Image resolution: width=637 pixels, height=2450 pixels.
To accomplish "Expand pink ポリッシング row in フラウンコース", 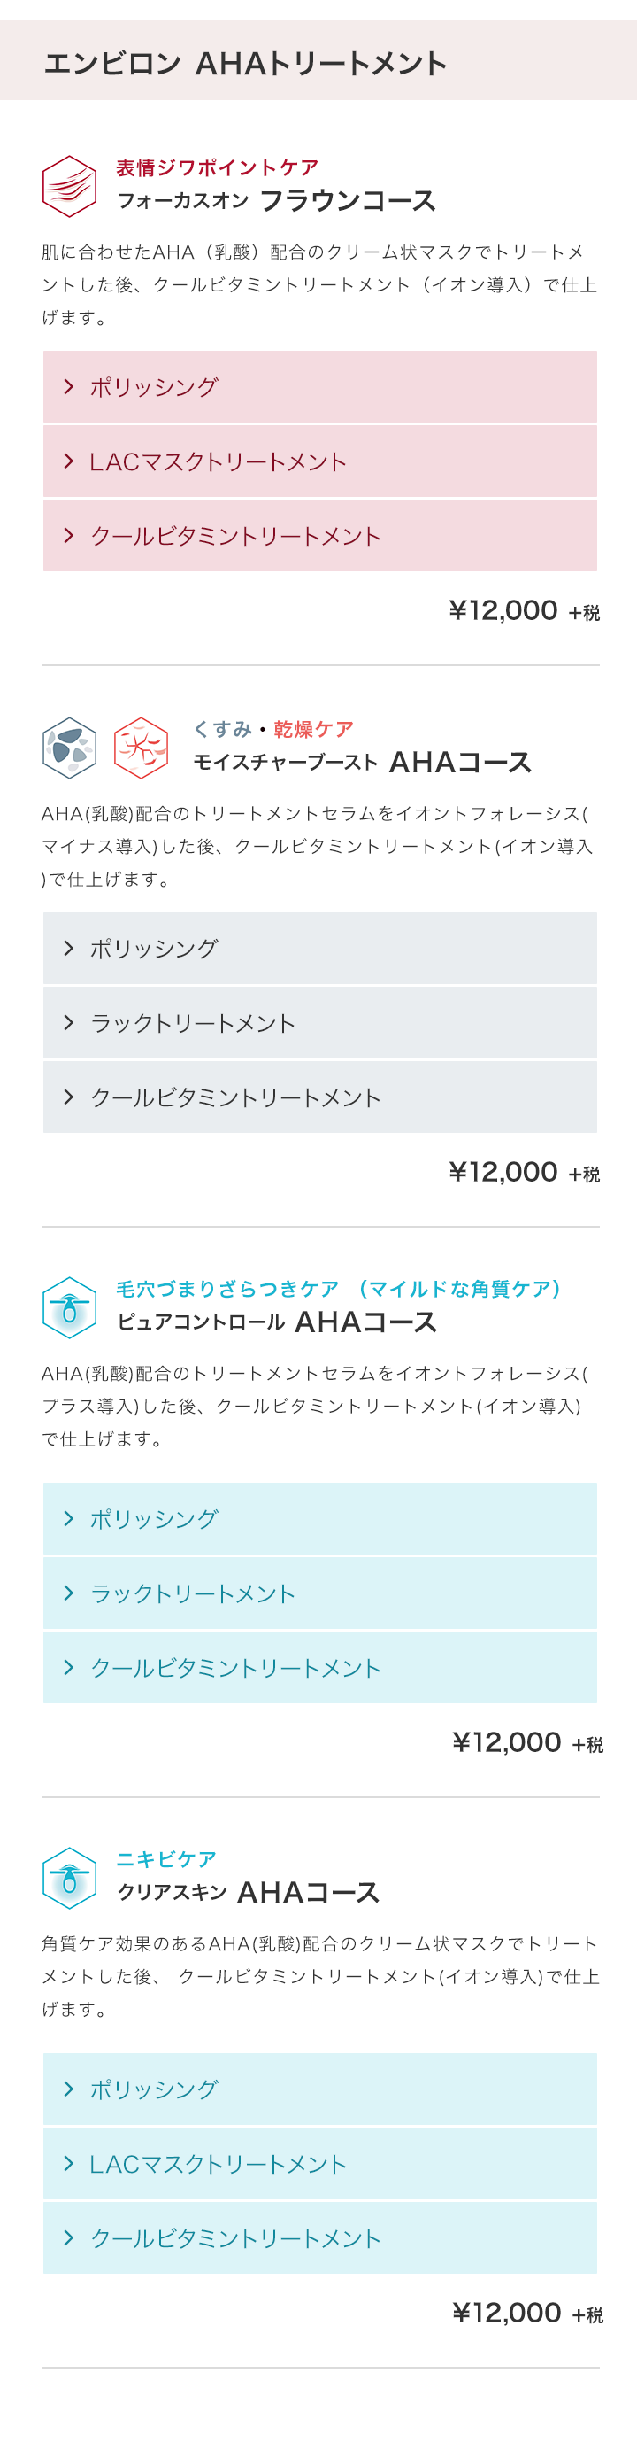I will point(320,386).
